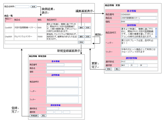The image size is (167, 122).
Task: Focus the 選択肢 field containing 中
Action: [144, 65]
